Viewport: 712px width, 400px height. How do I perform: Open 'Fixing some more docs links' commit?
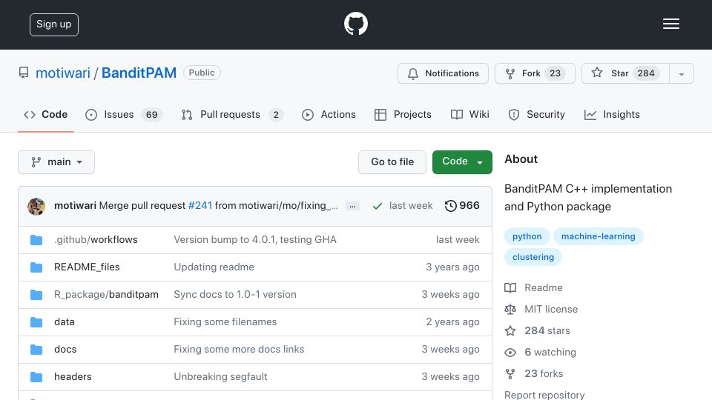(x=239, y=349)
